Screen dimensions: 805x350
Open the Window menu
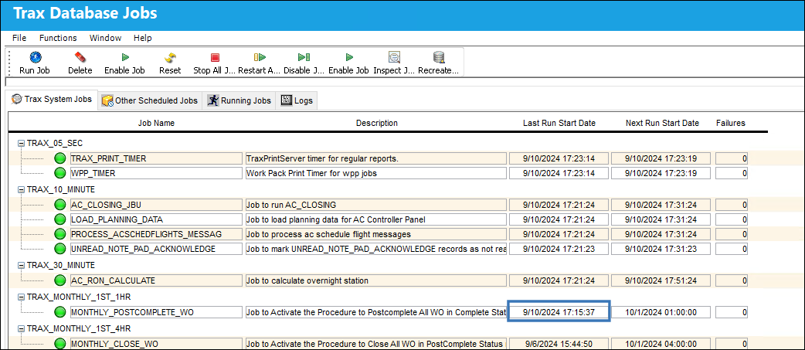pyautogui.click(x=105, y=38)
